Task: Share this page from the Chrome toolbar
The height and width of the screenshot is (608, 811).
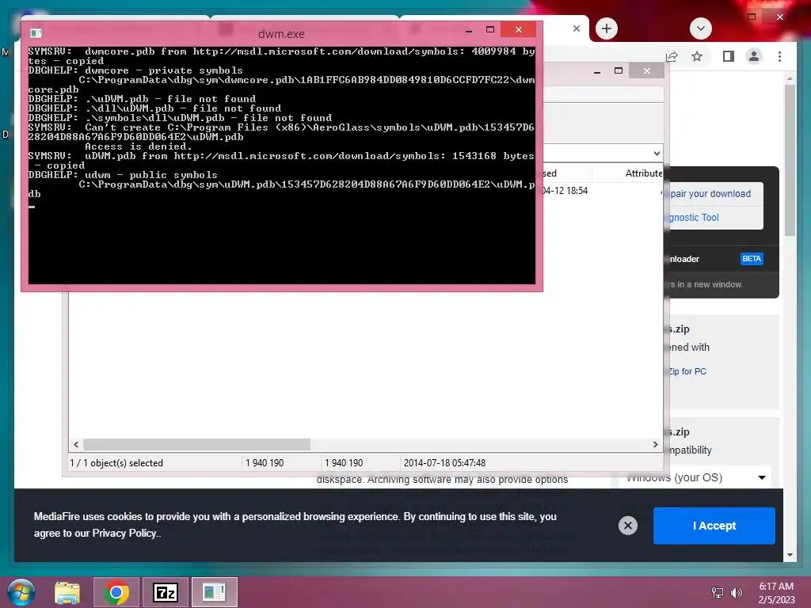Action: pos(672,56)
